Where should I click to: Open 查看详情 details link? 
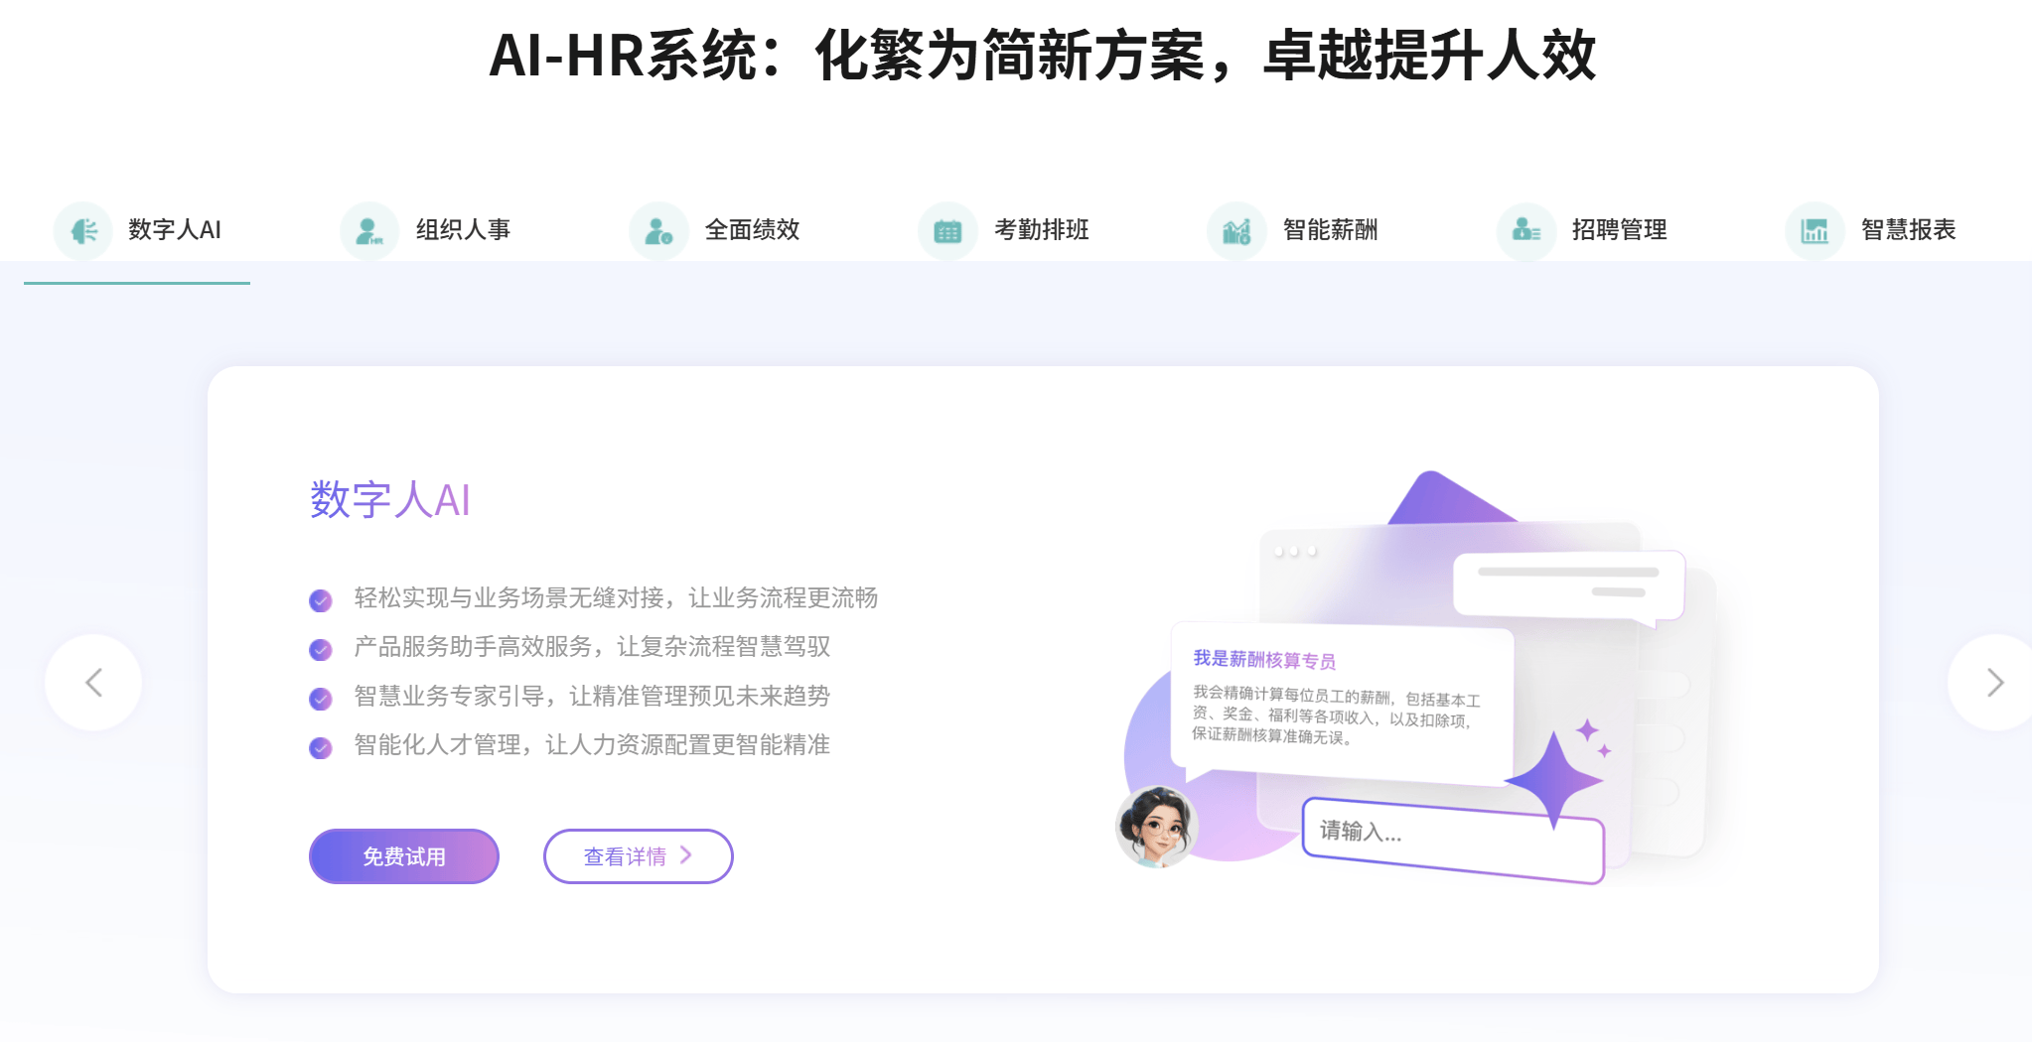click(x=639, y=856)
